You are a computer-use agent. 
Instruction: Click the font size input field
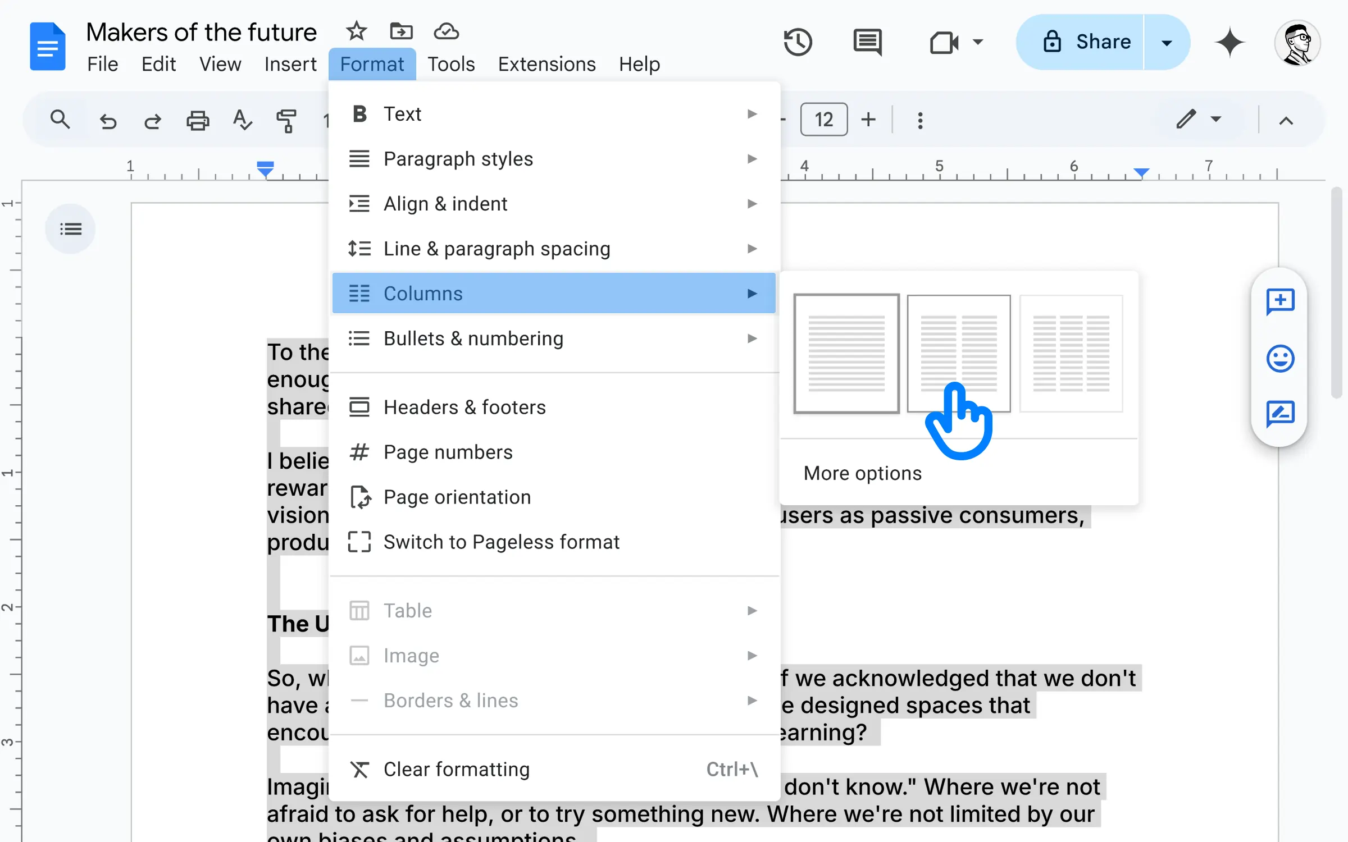click(x=823, y=118)
